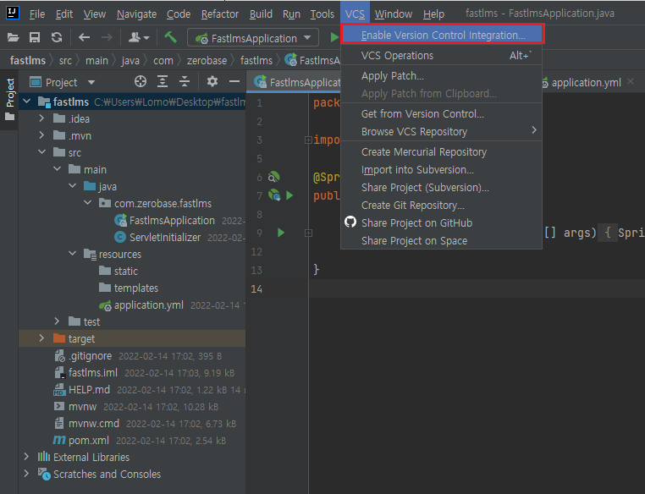Open the Window menu
645x494 pixels.
pyautogui.click(x=394, y=14)
